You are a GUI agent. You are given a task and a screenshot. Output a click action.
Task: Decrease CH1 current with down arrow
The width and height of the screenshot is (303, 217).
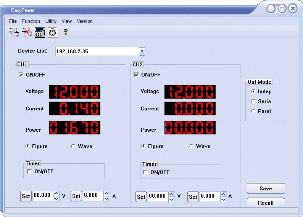(107, 199)
